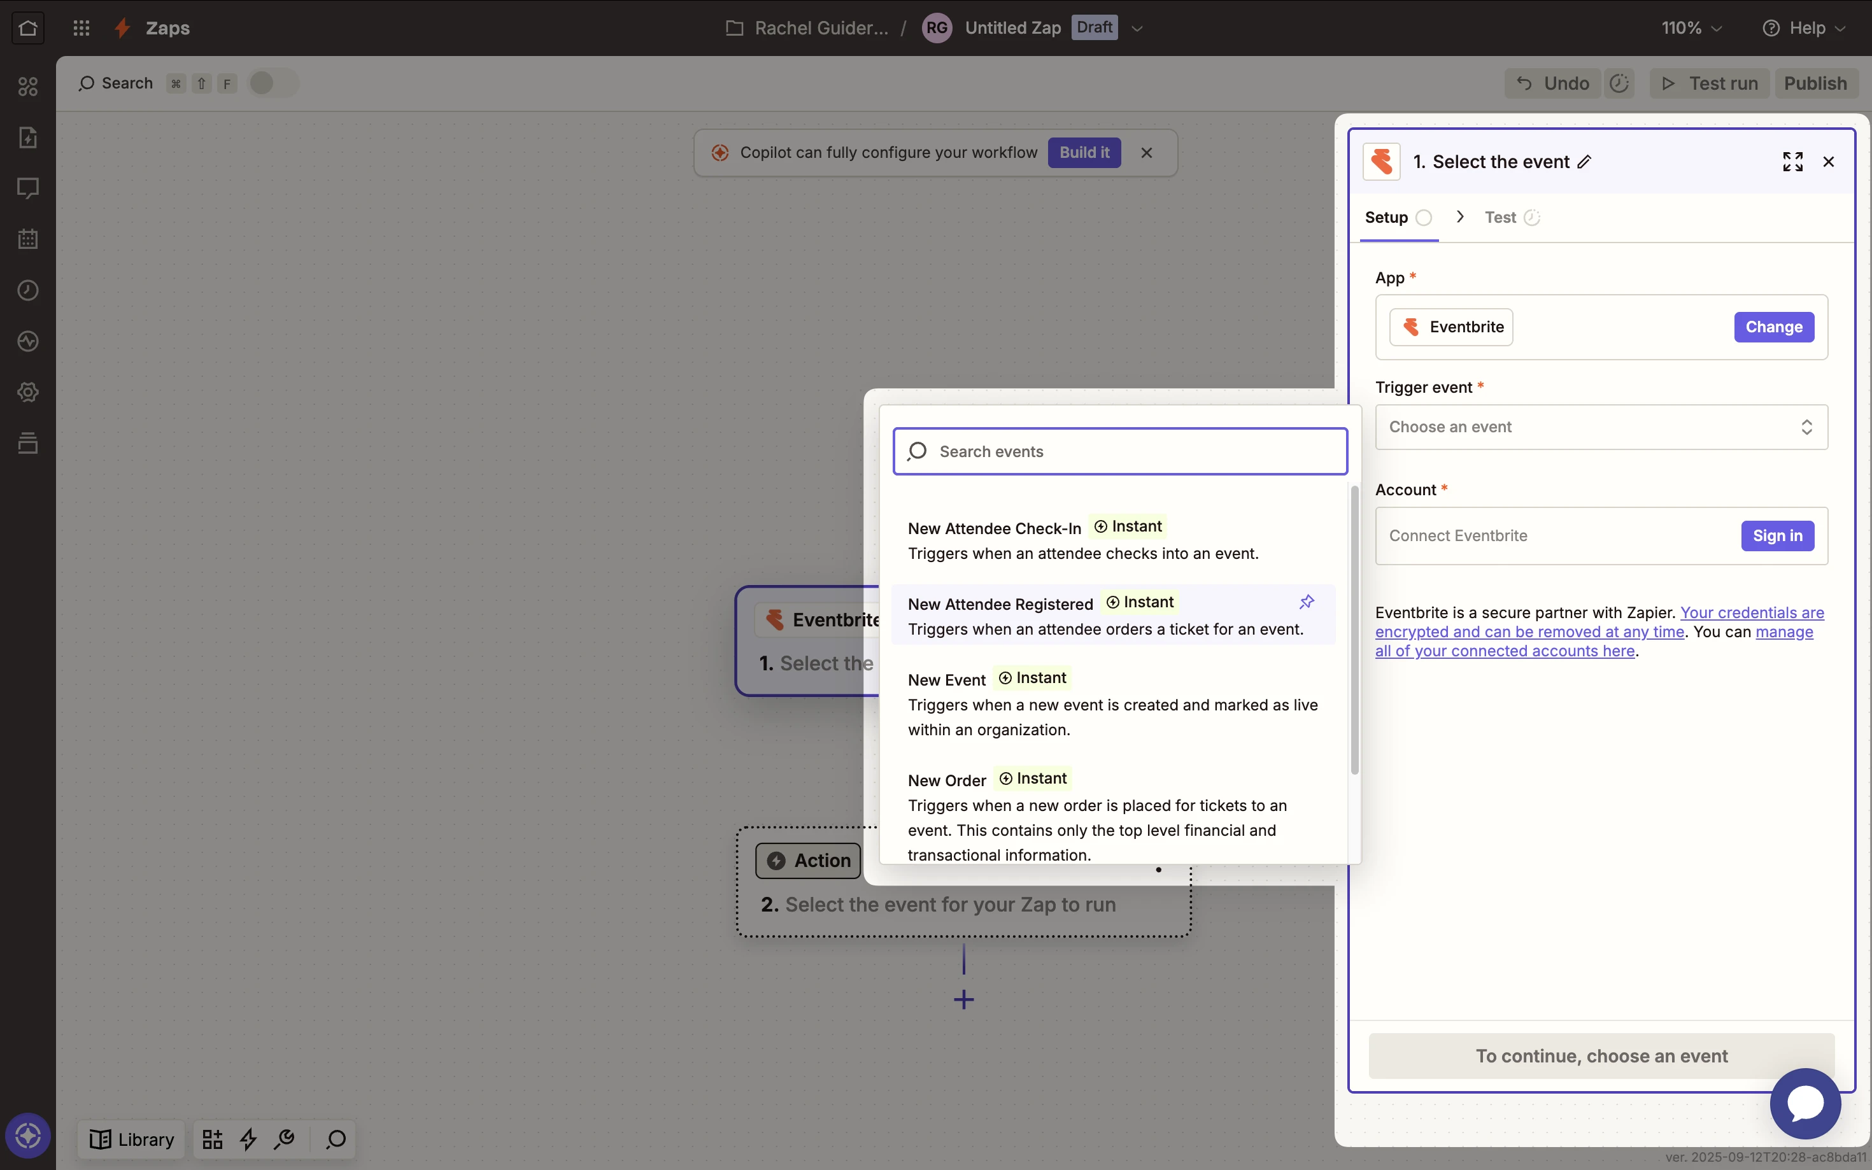Click the chevron between Setup and Test
Screen dimensions: 1872x1170
[x=1459, y=216]
